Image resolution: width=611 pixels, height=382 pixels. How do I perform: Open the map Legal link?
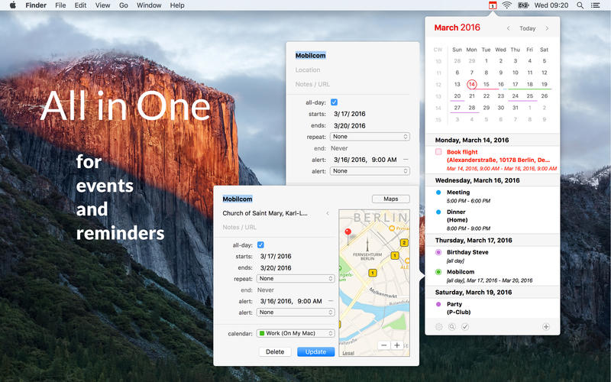click(348, 353)
